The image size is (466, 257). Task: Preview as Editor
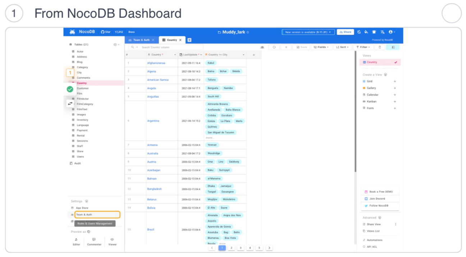pos(76,242)
